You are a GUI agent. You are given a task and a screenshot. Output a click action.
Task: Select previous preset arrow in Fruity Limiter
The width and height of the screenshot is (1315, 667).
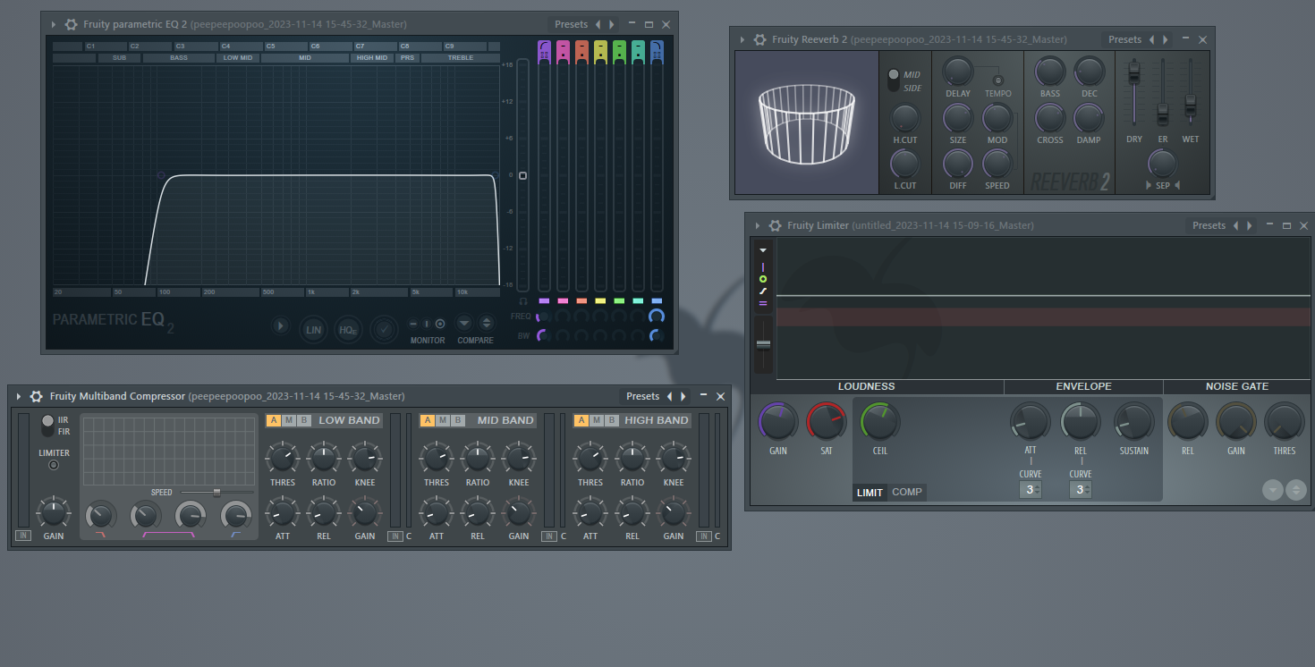[x=1235, y=225]
